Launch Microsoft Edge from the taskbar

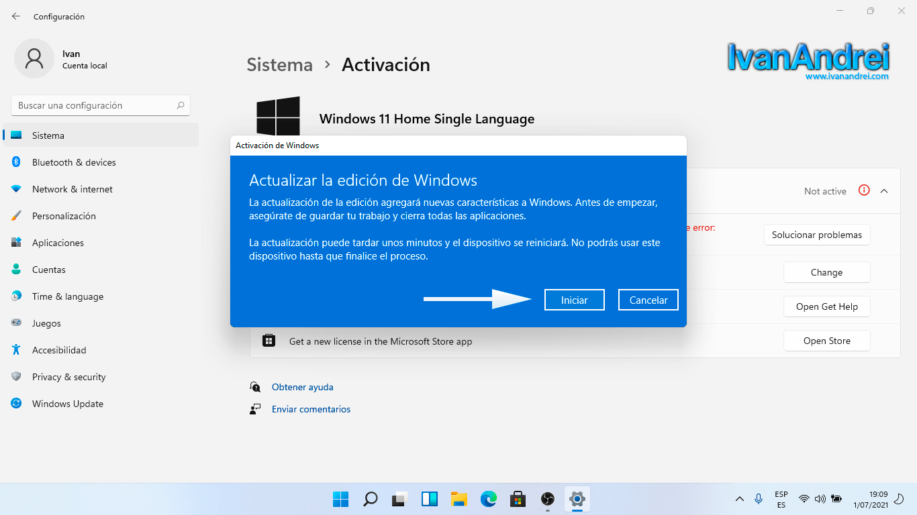[x=488, y=499]
